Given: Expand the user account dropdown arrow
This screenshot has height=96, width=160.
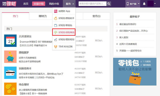Looking at the screenshot, I should [x=155, y=3].
